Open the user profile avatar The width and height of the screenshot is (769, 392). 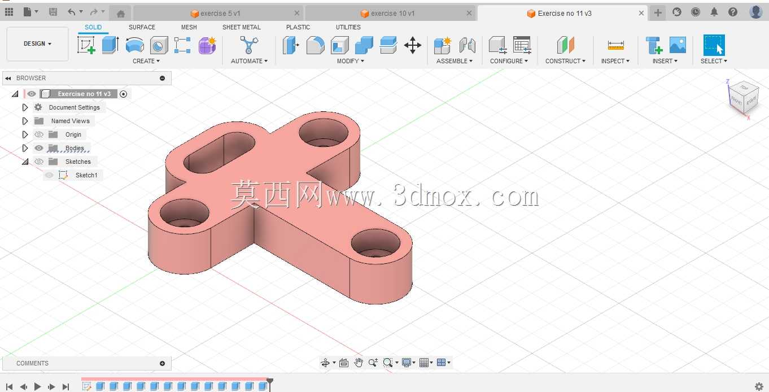756,12
